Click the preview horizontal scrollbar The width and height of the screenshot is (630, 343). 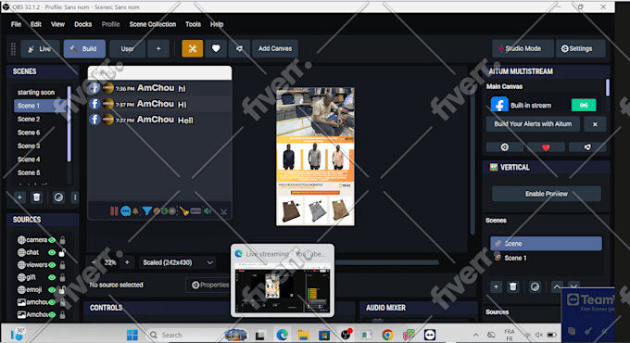386,262
